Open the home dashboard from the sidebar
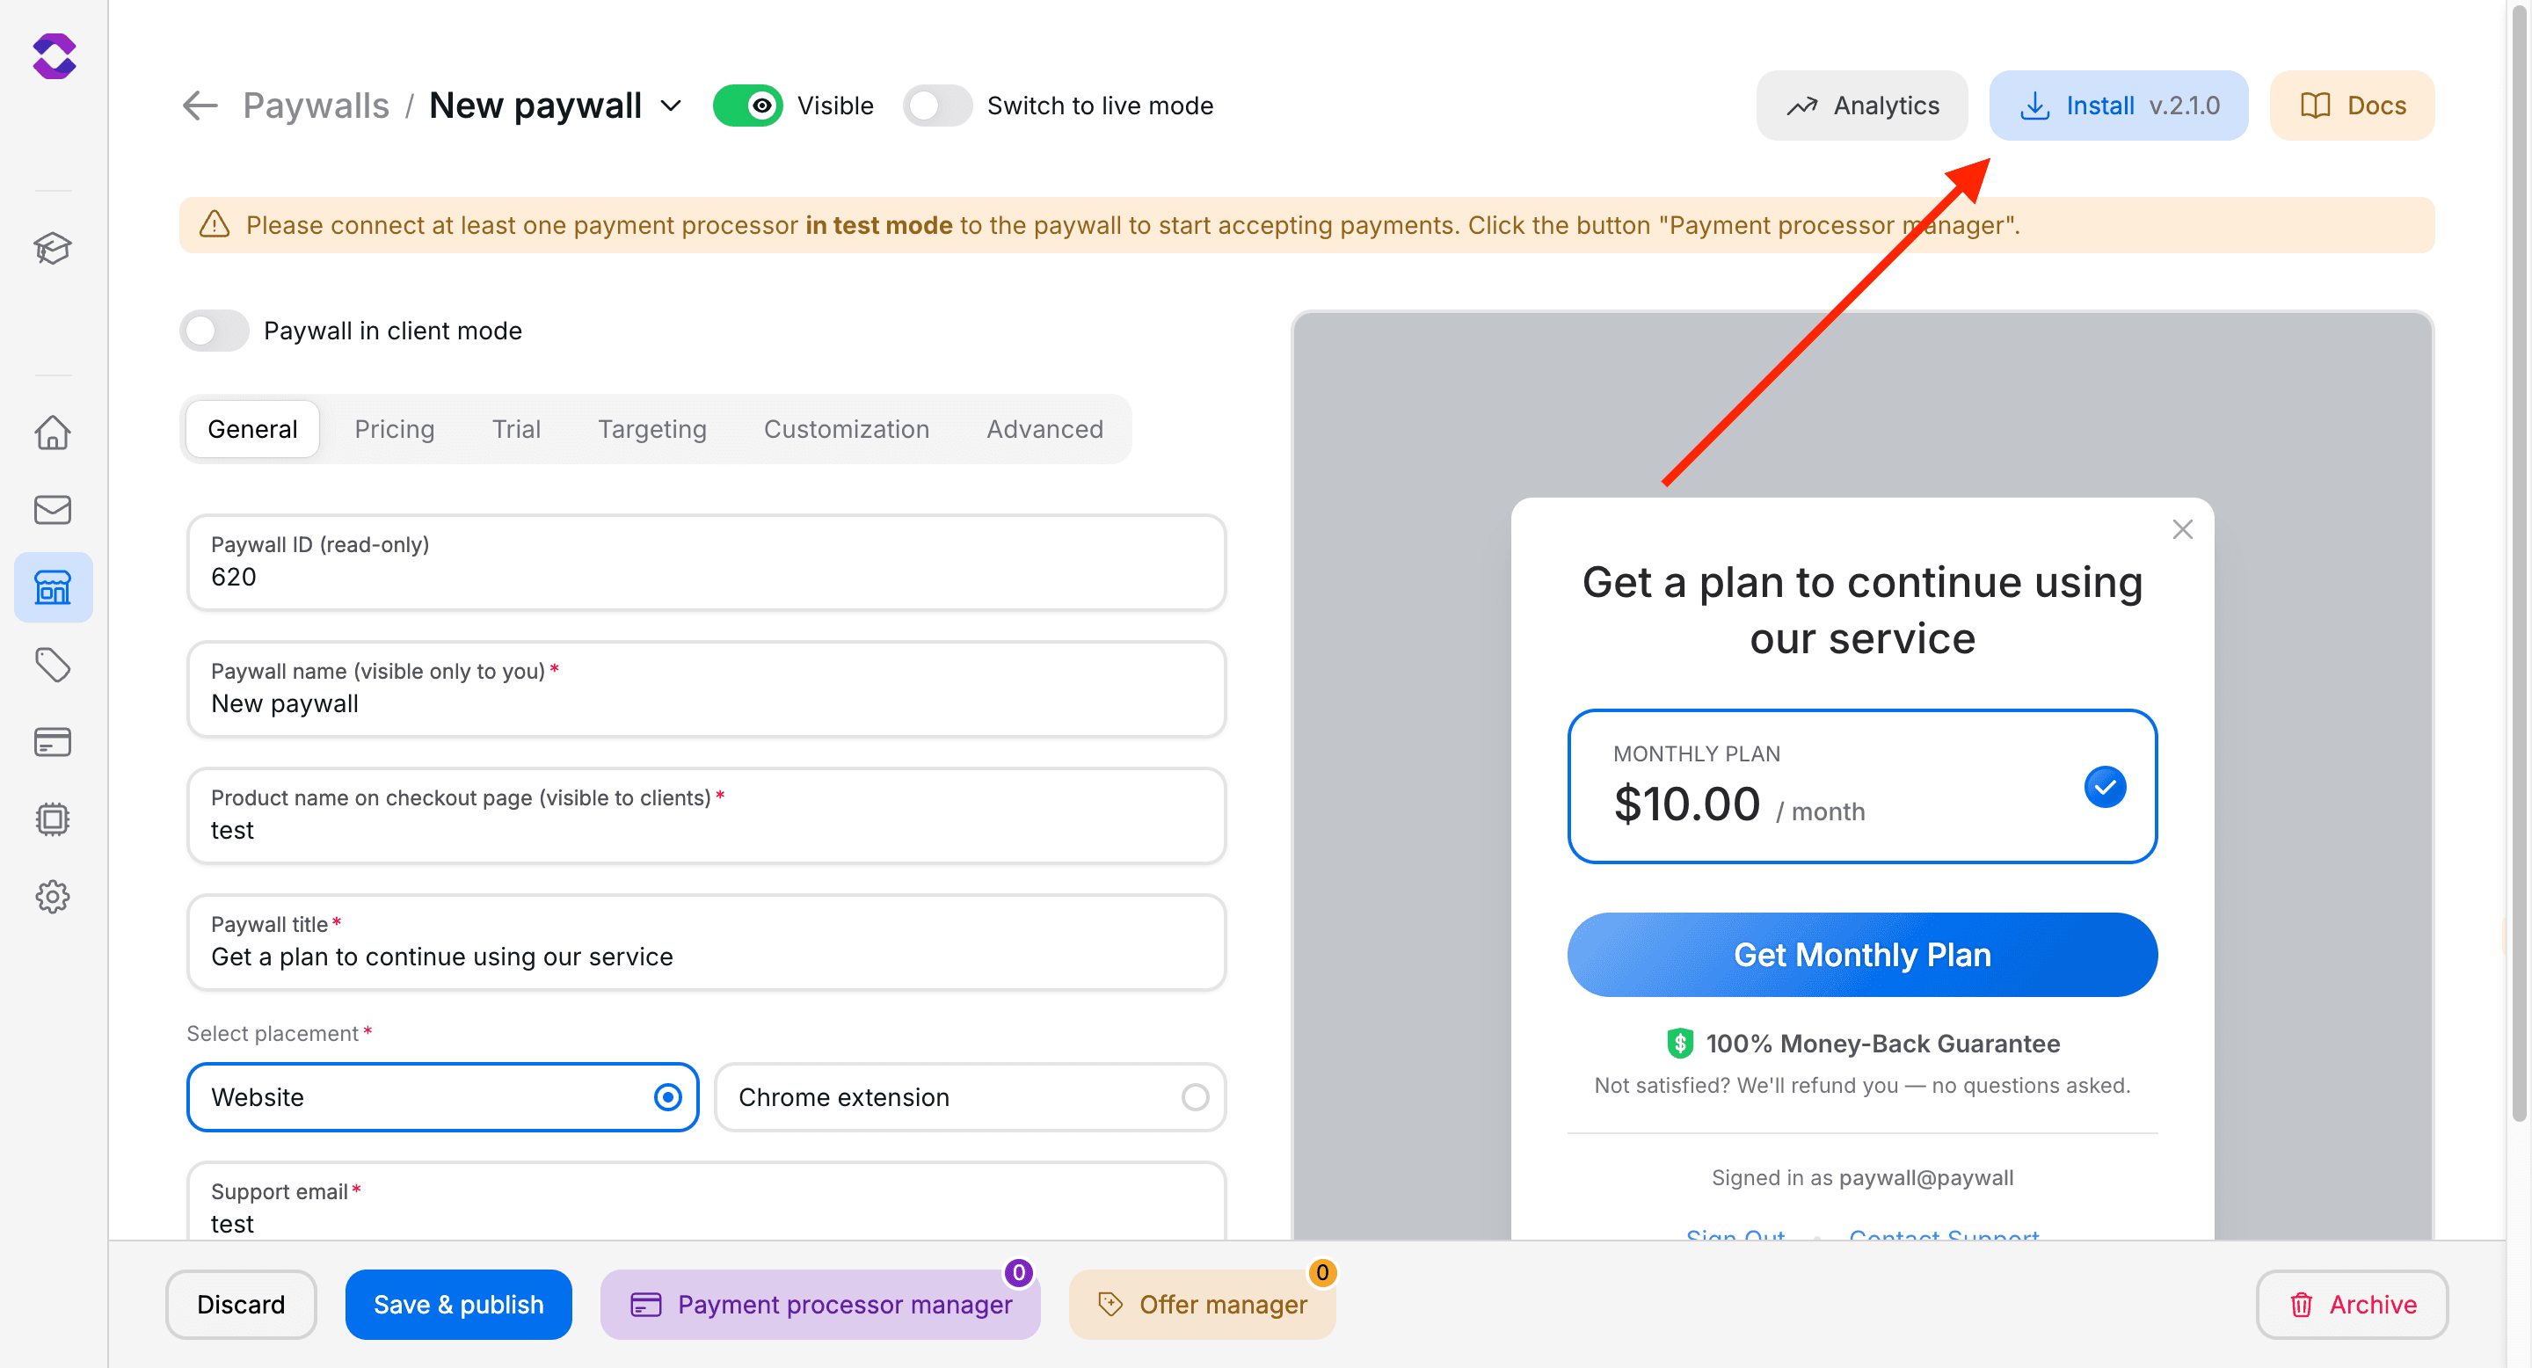Image resolution: width=2532 pixels, height=1368 pixels. coord(53,432)
